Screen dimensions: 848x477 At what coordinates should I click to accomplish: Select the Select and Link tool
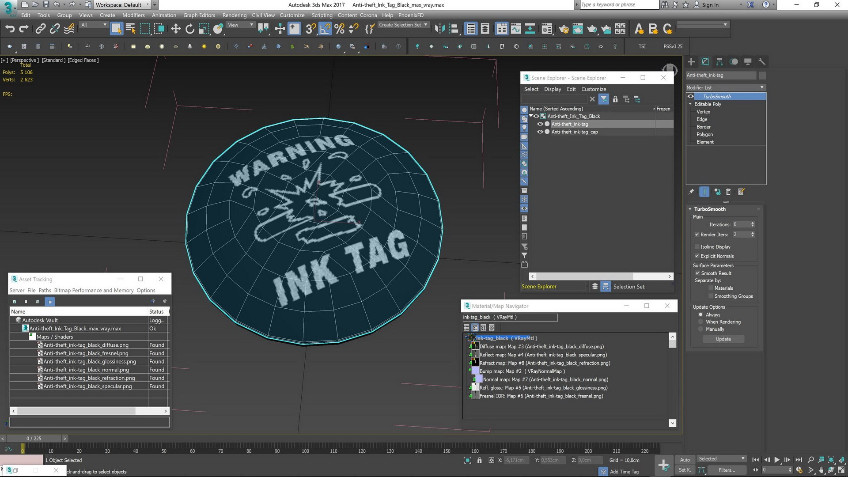coord(40,29)
